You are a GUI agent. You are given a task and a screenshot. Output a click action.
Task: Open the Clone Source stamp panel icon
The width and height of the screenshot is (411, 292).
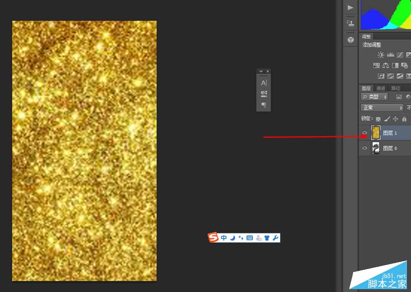tap(350, 23)
